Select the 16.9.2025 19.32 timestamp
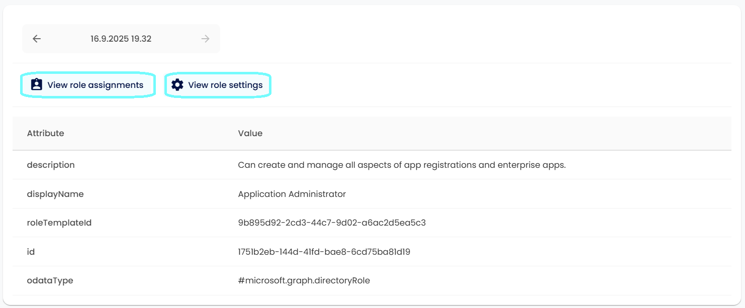The width and height of the screenshot is (745, 308). pos(121,39)
